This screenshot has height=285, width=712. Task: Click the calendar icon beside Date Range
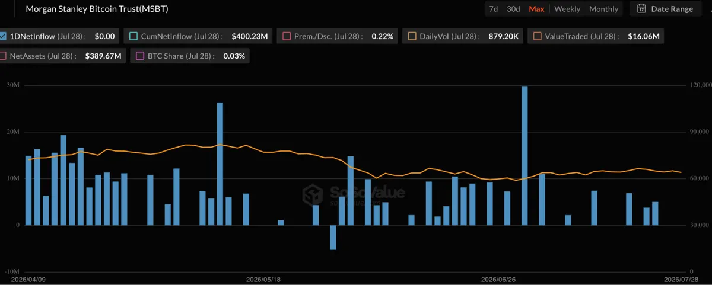point(641,9)
